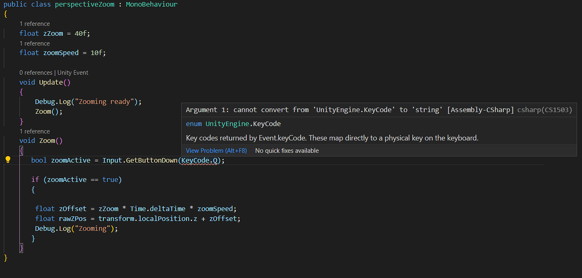
Task: Click 'enum UnityEngine.KeyCode' in tooltip
Action: coord(233,124)
